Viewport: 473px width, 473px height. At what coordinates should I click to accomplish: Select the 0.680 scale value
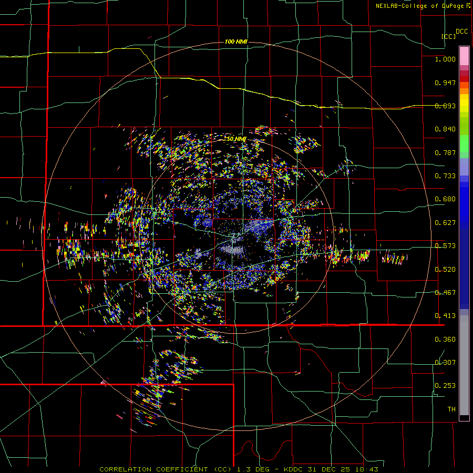click(x=445, y=199)
